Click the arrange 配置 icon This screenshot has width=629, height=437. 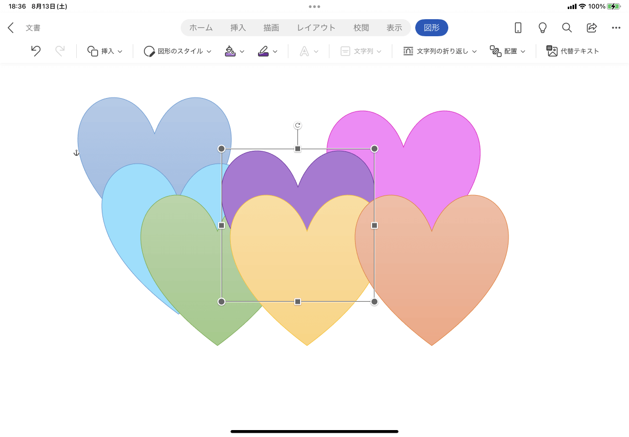pos(495,51)
